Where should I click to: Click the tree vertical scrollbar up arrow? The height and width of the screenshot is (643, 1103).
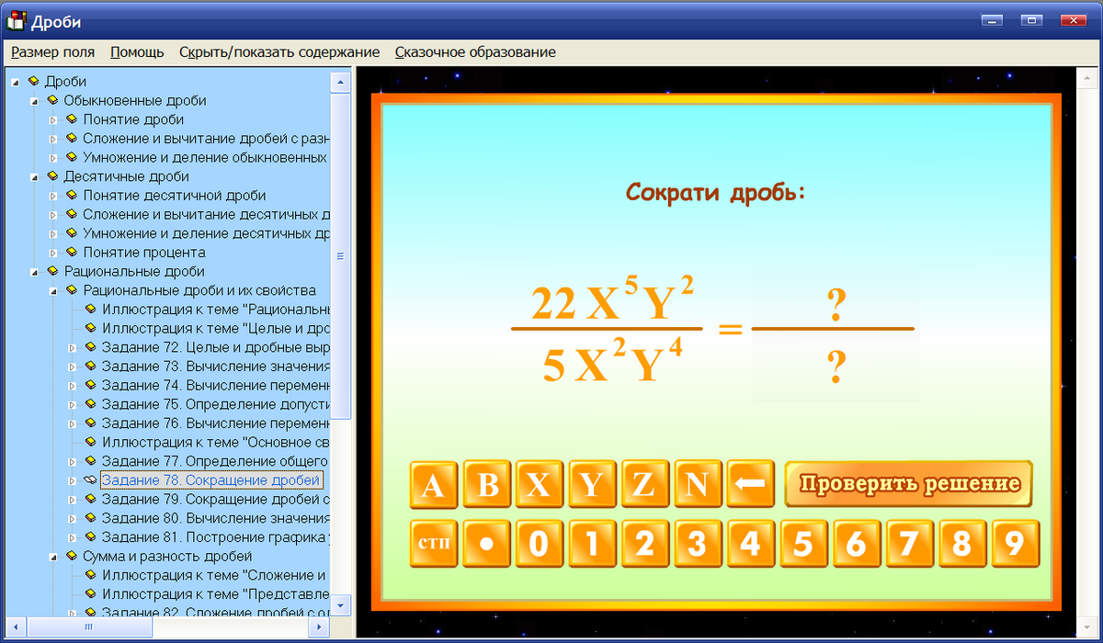tap(340, 82)
